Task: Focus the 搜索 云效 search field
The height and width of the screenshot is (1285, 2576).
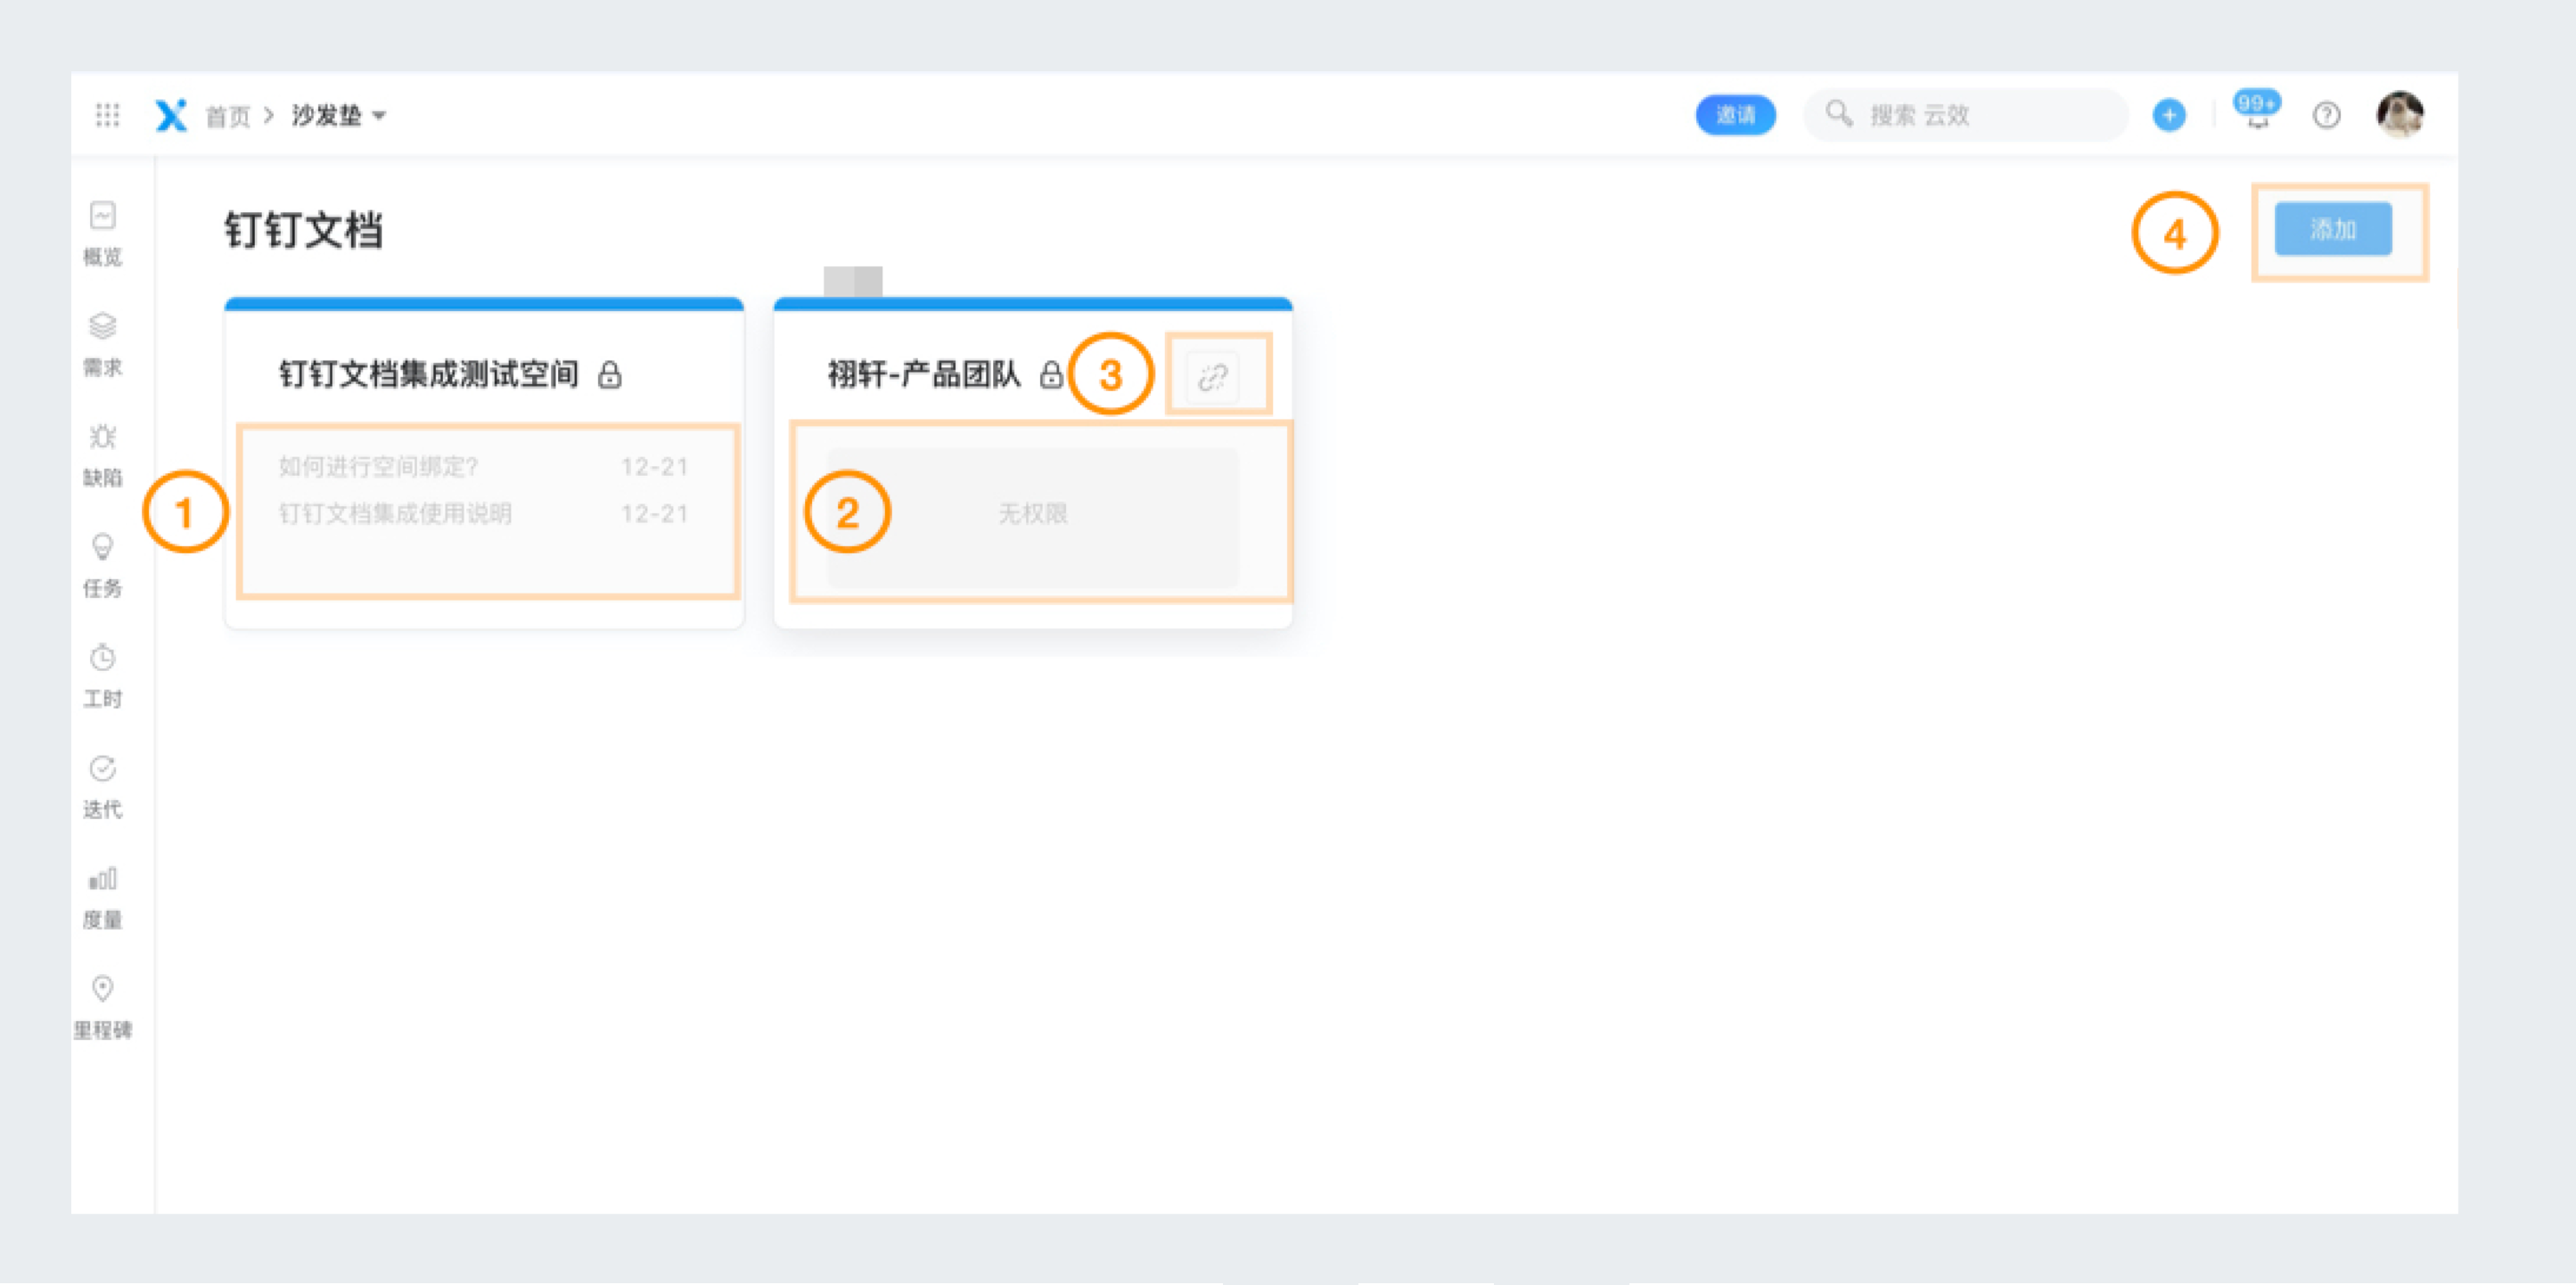Action: coord(1965,115)
